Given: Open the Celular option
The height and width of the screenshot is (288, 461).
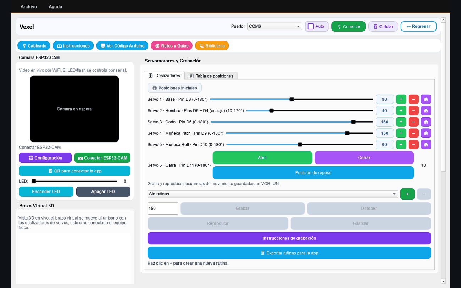Looking at the screenshot, I should click(x=383, y=27).
